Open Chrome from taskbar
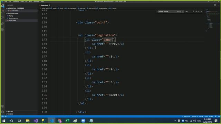 coord(60,121)
